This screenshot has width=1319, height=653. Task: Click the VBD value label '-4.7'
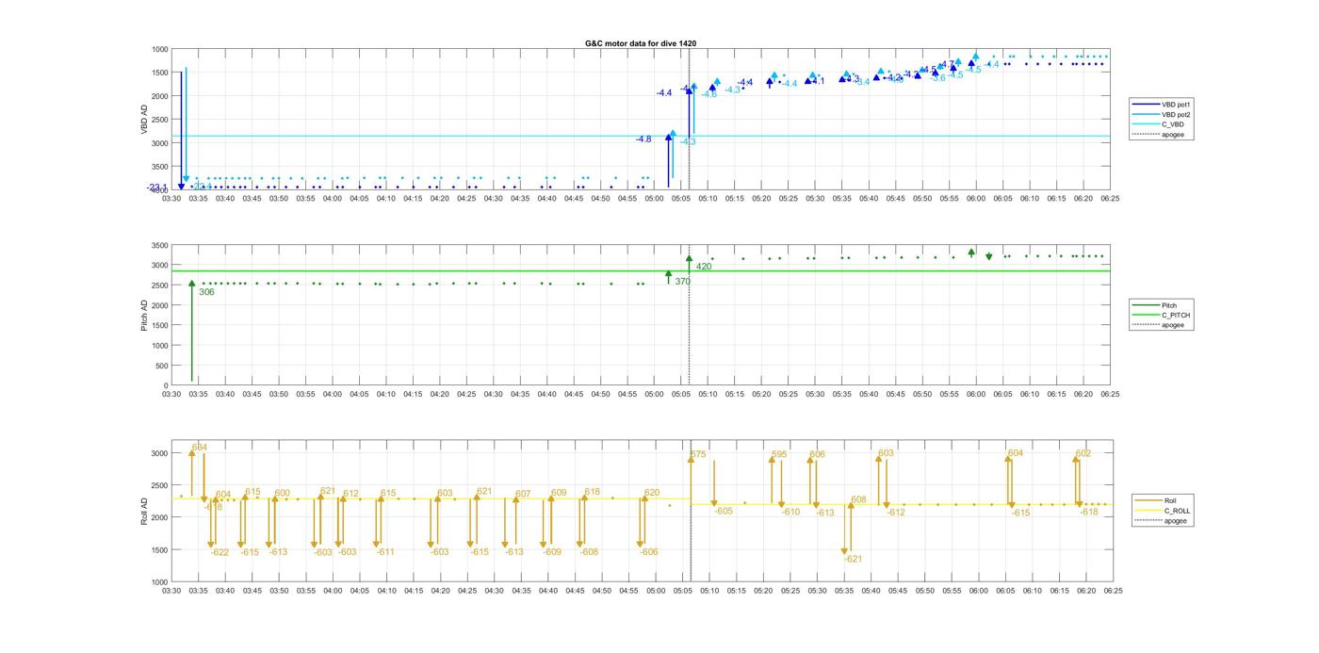[946, 65]
